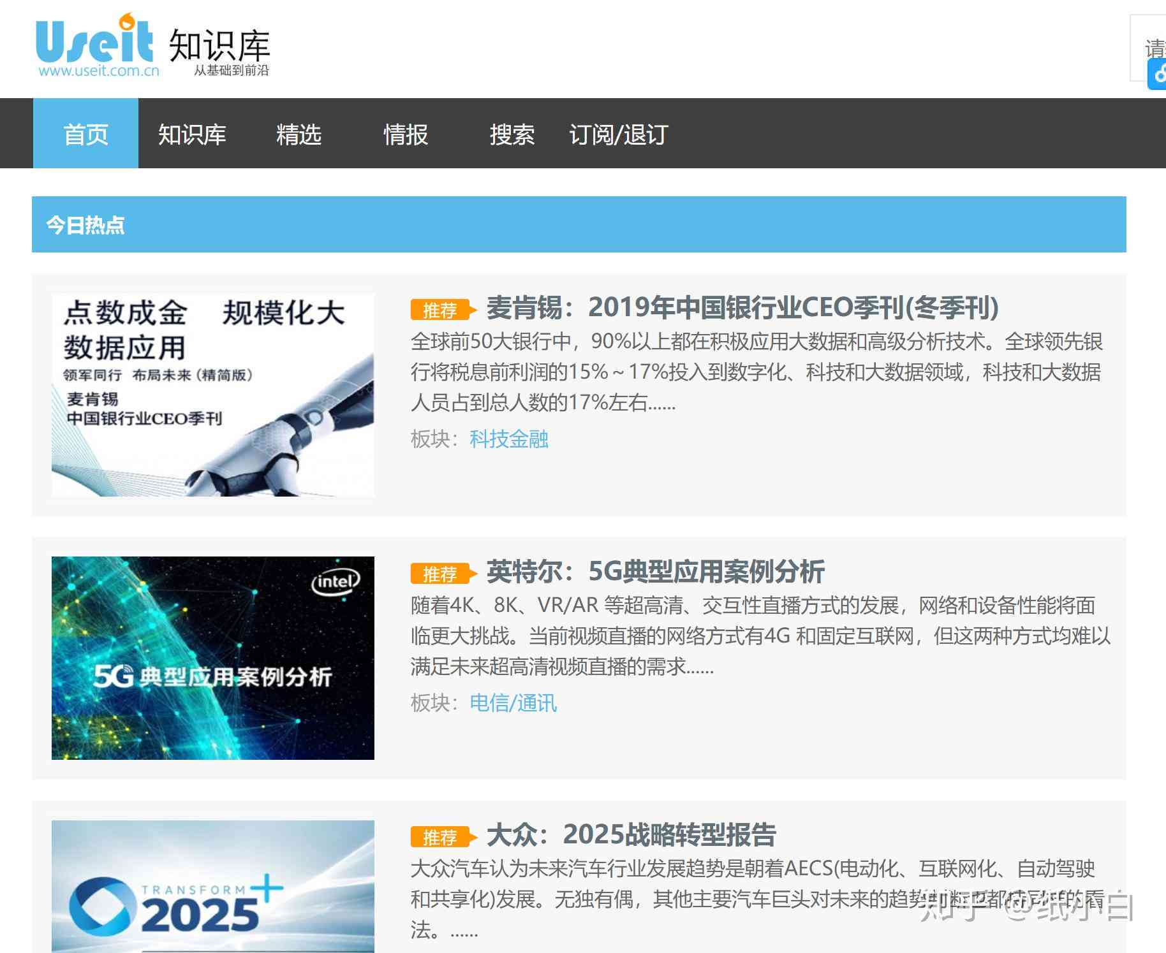Go to the 知识库 menu item
This screenshot has height=953, width=1166.
192,134
